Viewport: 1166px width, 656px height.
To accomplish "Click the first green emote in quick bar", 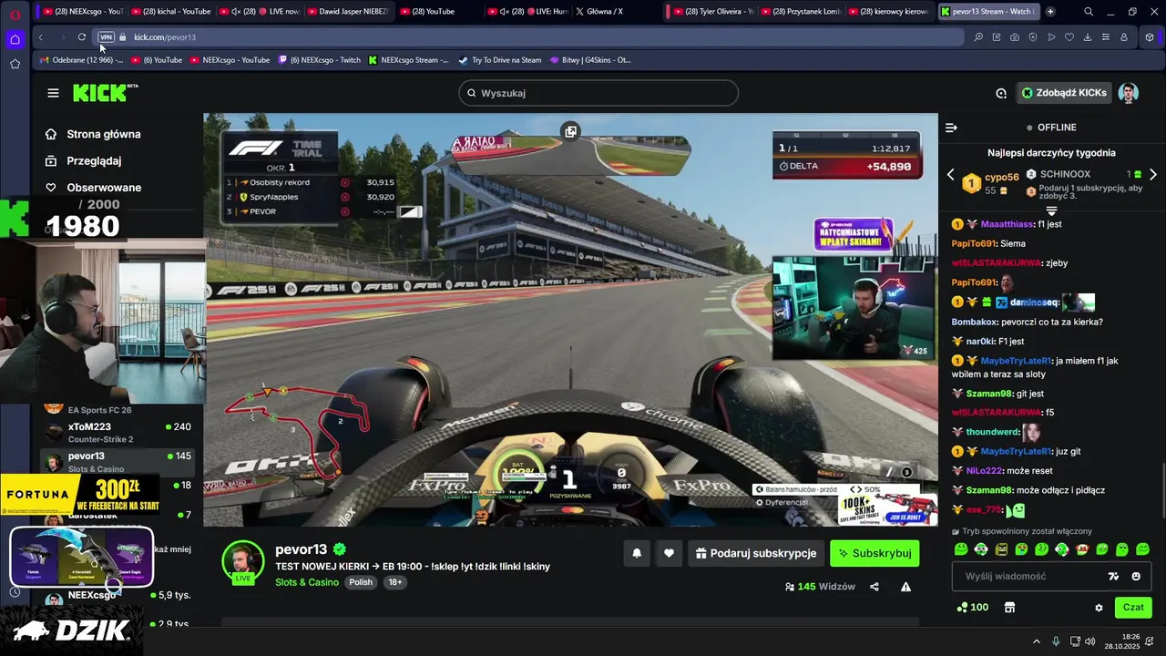I will (x=961, y=549).
